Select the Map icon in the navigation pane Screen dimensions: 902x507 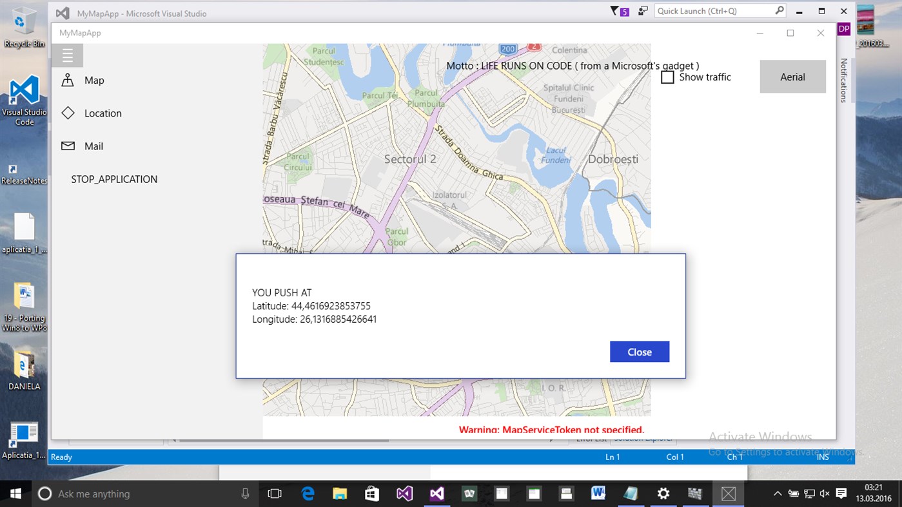pyautogui.click(x=68, y=80)
